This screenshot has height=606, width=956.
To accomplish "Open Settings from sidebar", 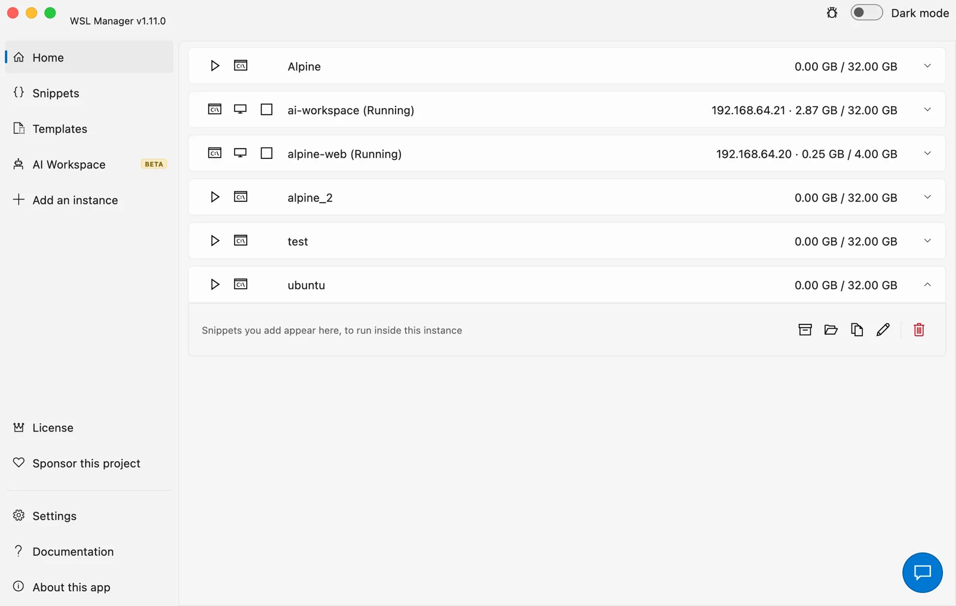I will point(89,516).
